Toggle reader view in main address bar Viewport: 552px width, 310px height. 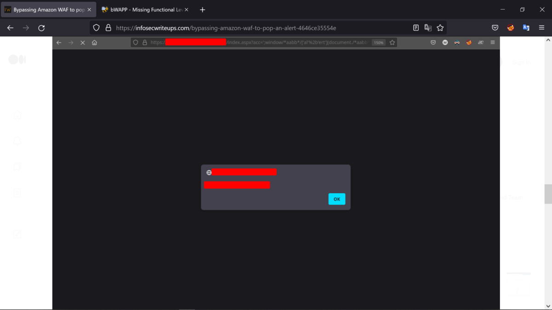[416, 28]
